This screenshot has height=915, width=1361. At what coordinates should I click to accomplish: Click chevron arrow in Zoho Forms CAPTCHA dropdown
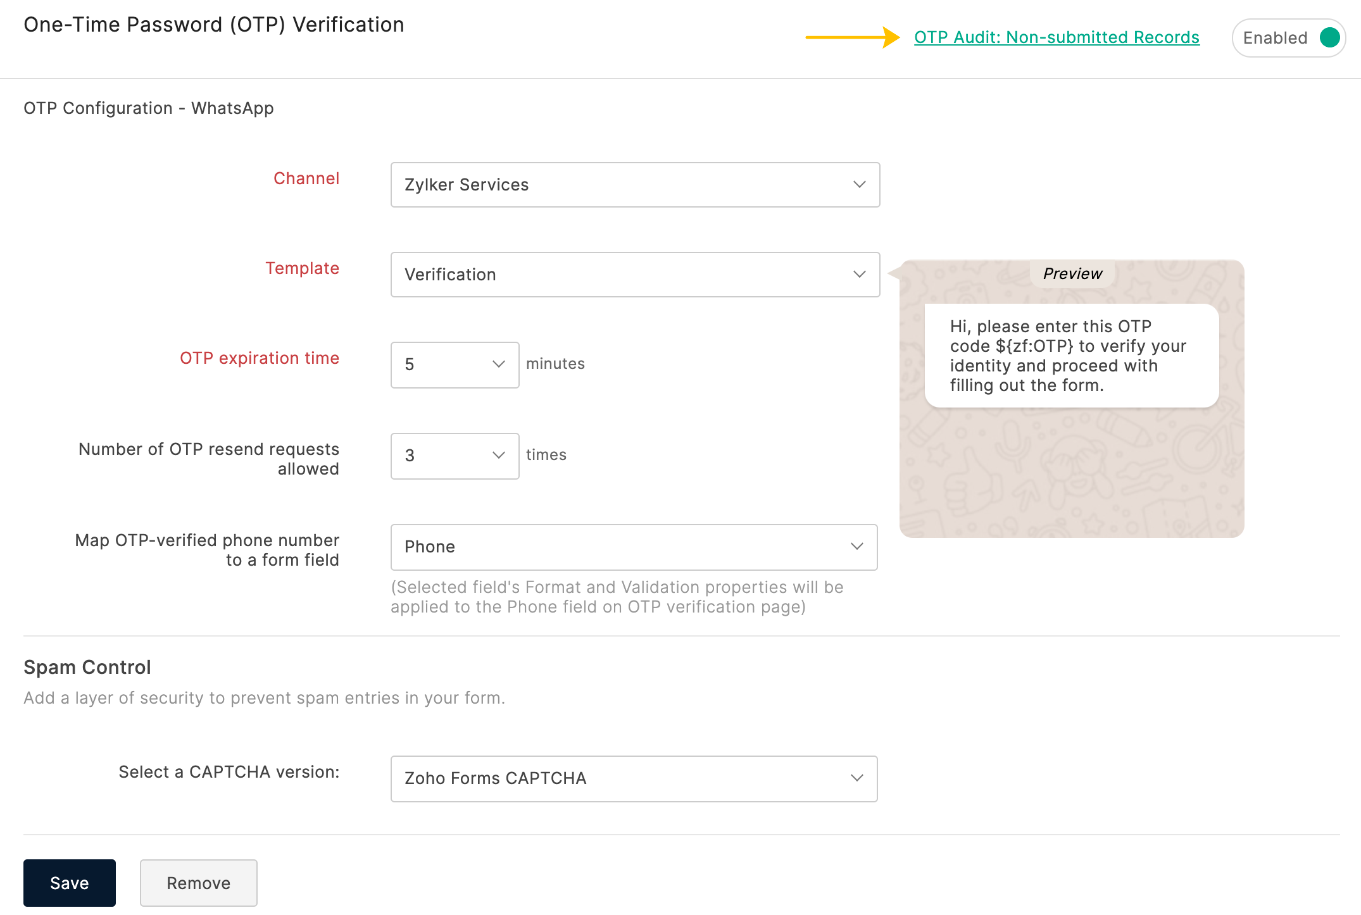pyautogui.click(x=857, y=778)
